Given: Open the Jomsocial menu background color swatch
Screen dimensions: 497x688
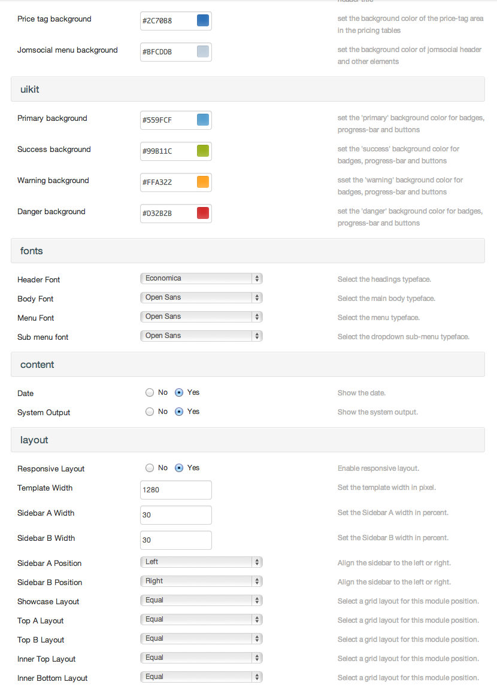Looking at the screenshot, I should [203, 52].
